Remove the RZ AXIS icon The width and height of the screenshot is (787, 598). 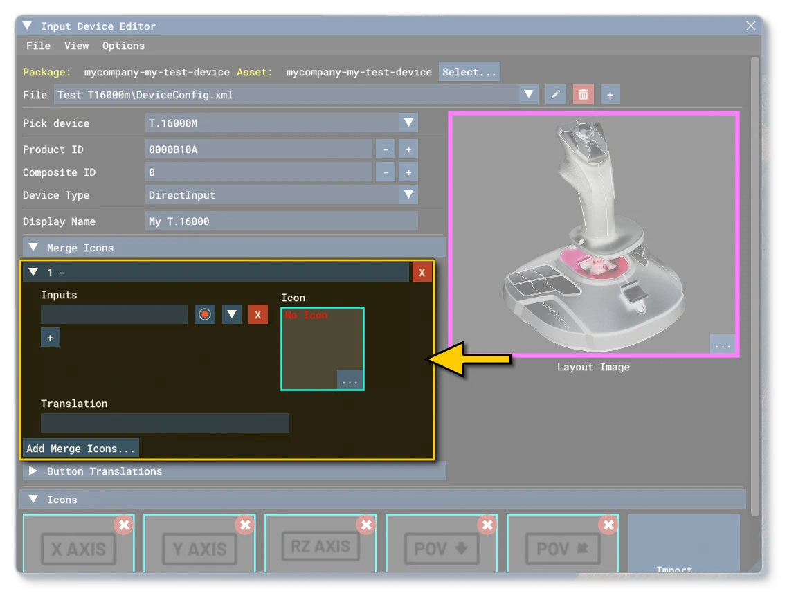pos(366,525)
